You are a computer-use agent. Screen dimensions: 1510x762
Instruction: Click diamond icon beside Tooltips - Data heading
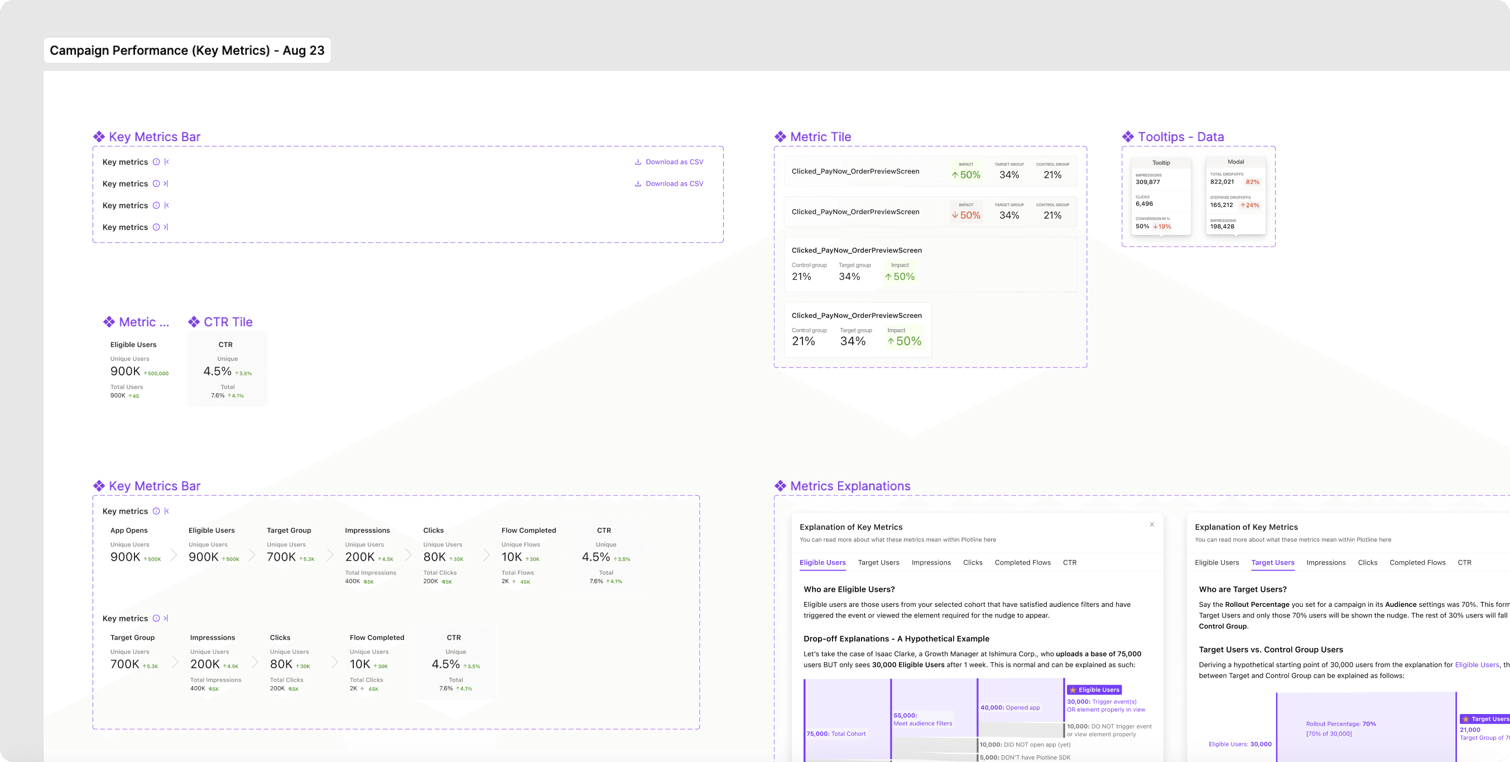(x=1128, y=137)
